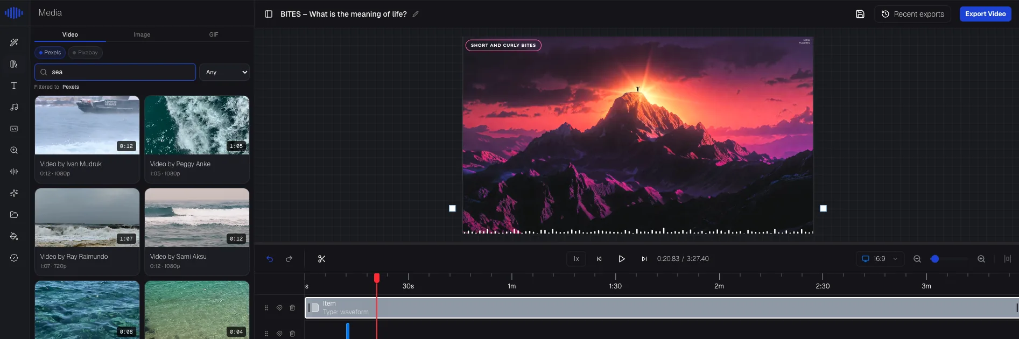Click the Media panel heading

pos(50,12)
